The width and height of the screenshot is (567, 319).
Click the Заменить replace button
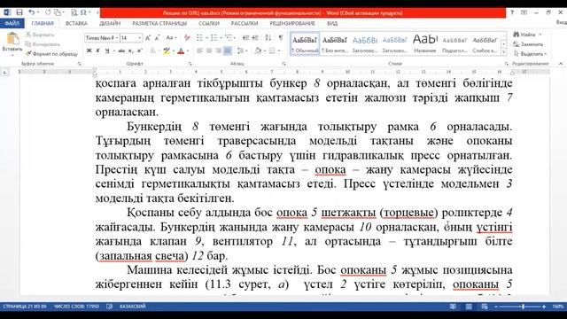click(x=529, y=44)
